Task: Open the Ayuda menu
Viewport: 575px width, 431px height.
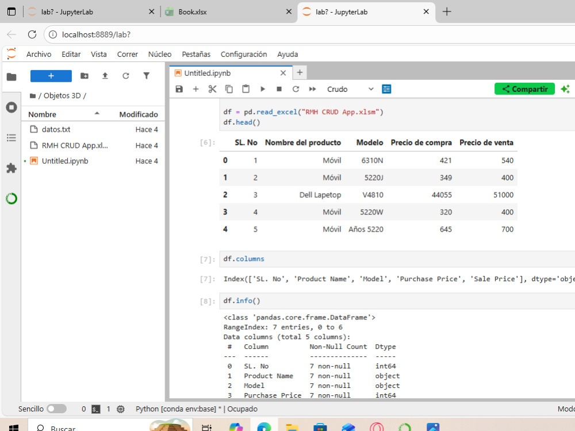Action: pyautogui.click(x=287, y=54)
